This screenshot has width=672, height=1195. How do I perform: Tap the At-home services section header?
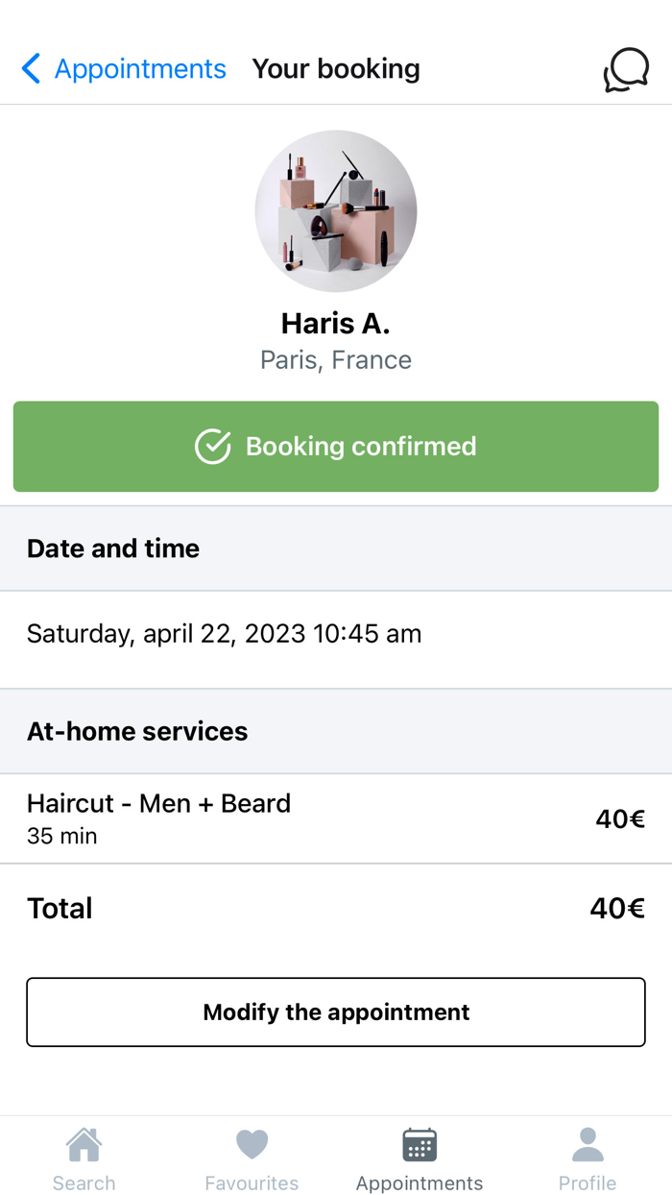[137, 731]
